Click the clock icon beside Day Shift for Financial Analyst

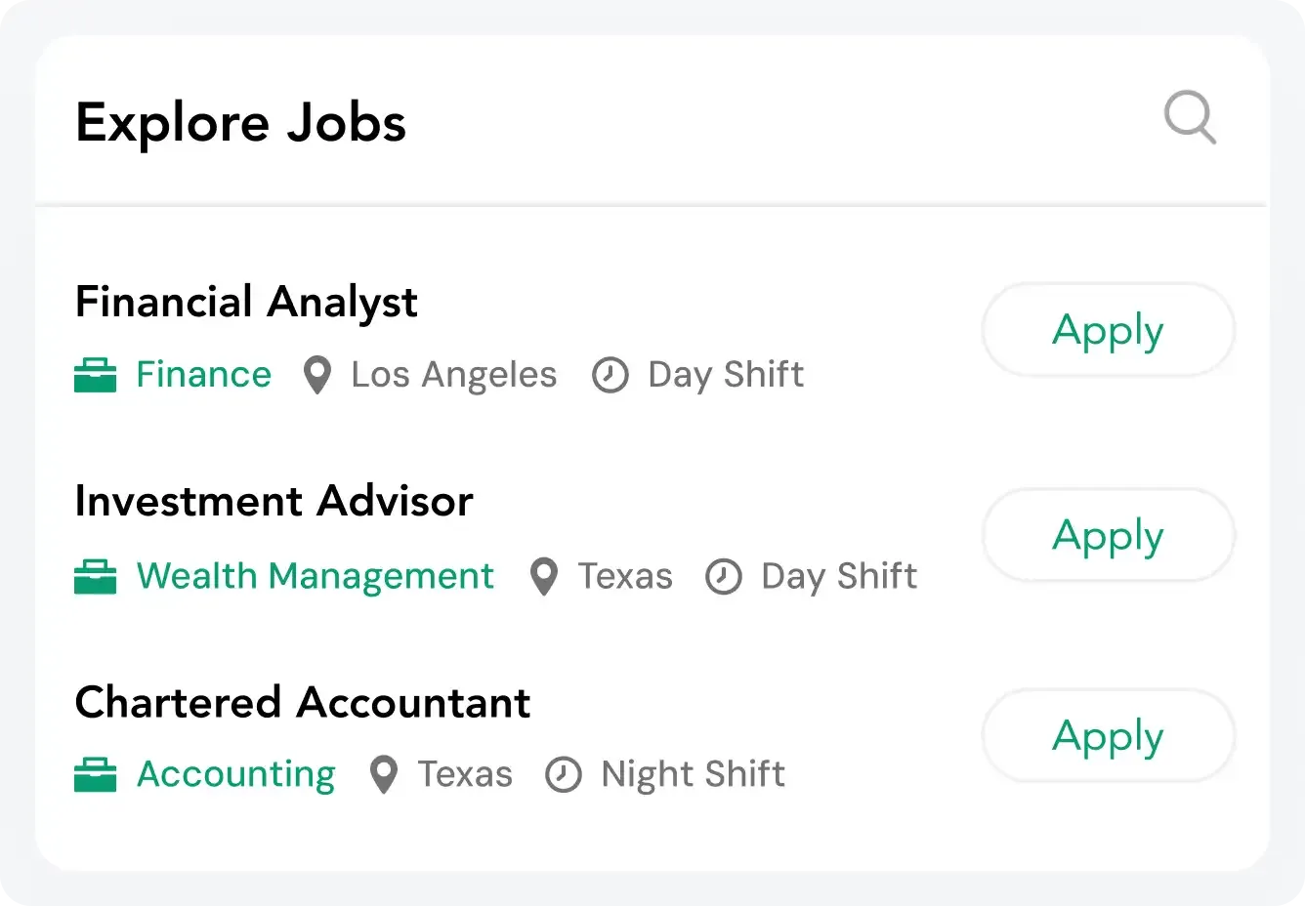coord(610,374)
